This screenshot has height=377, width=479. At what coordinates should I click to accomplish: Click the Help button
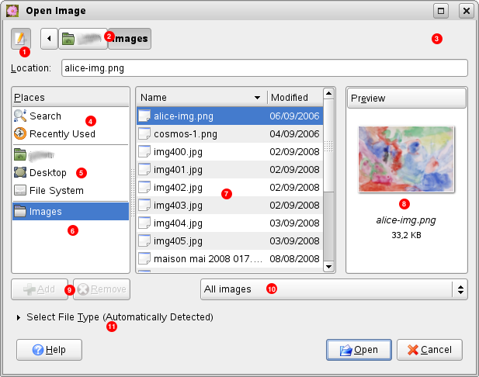click(x=49, y=350)
